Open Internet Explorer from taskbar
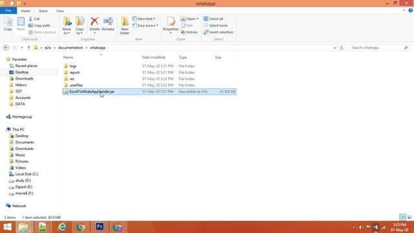 tap(62, 227)
